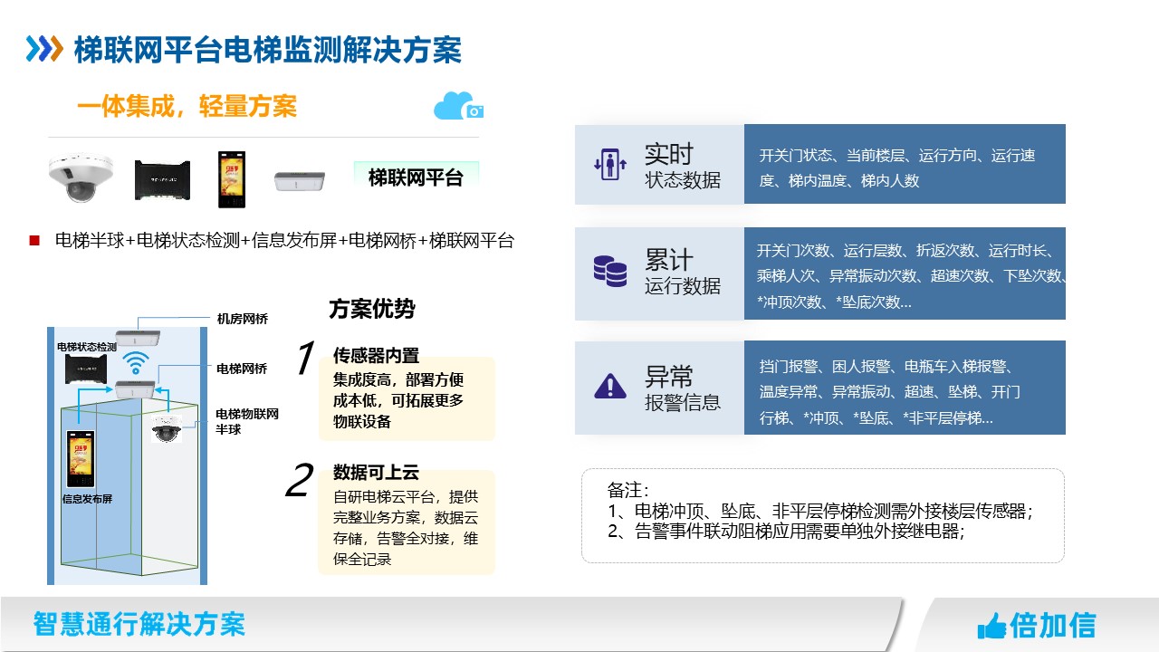Click the chevron arrows before the slide title
The width and height of the screenshot is (1159, 652).
(44, 49)
